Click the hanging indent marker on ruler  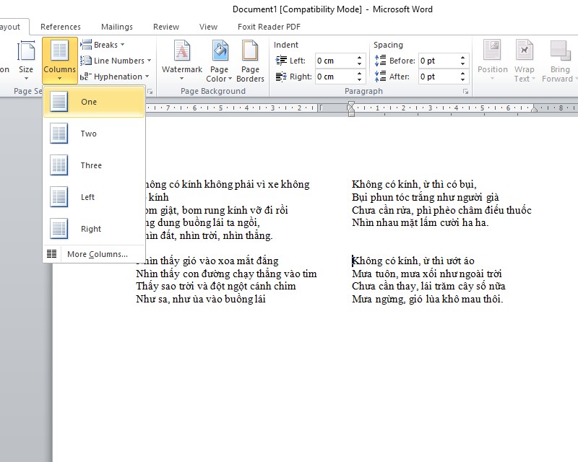click(351, 110)
